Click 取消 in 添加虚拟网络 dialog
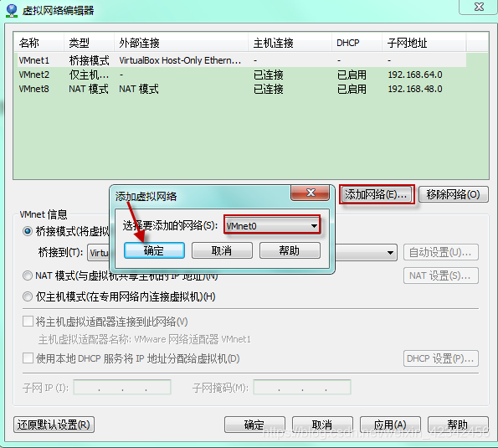498x448 pixels. [x=222, y=250]
